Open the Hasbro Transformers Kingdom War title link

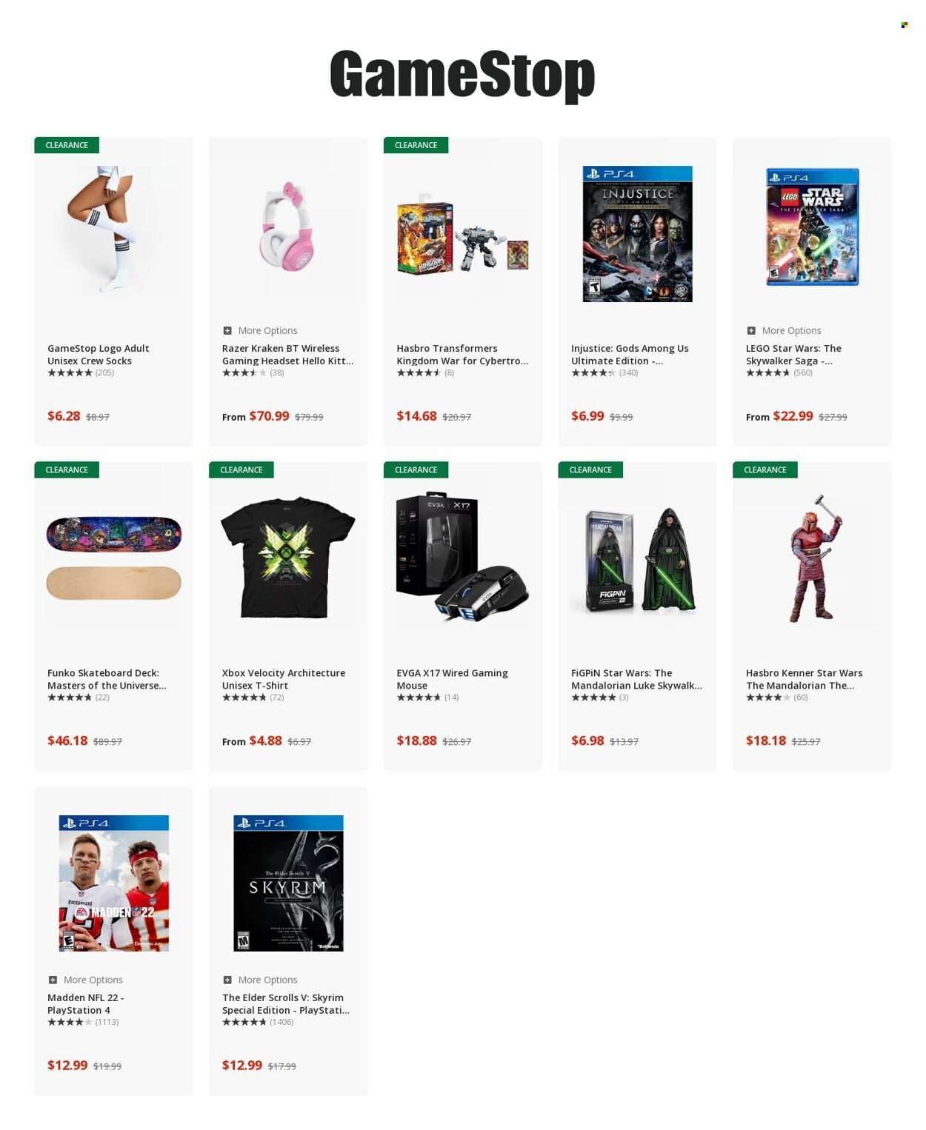pyautogui.click(x=462, y=355)
